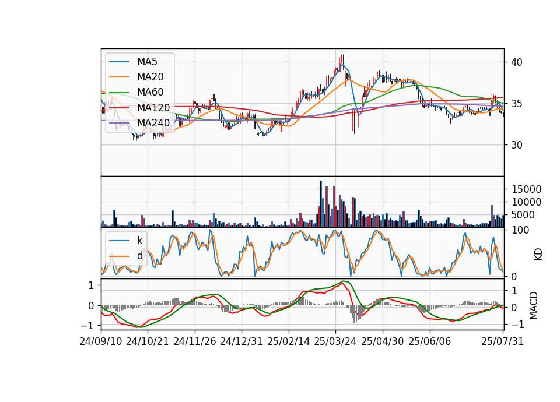Viewport: 560px width, 402px height.
Task: Click the KD axis value 100
Action: 520,230
